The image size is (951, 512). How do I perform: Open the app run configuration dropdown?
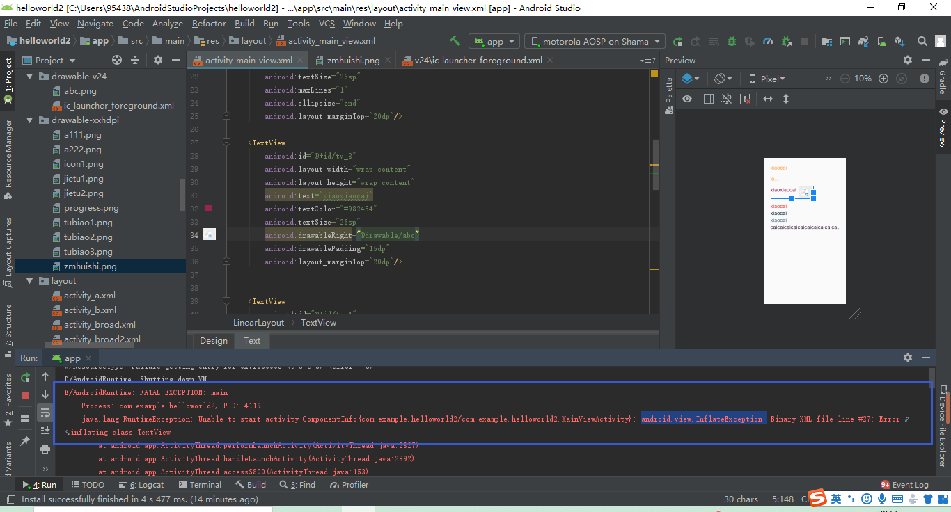tap(494, 41)
